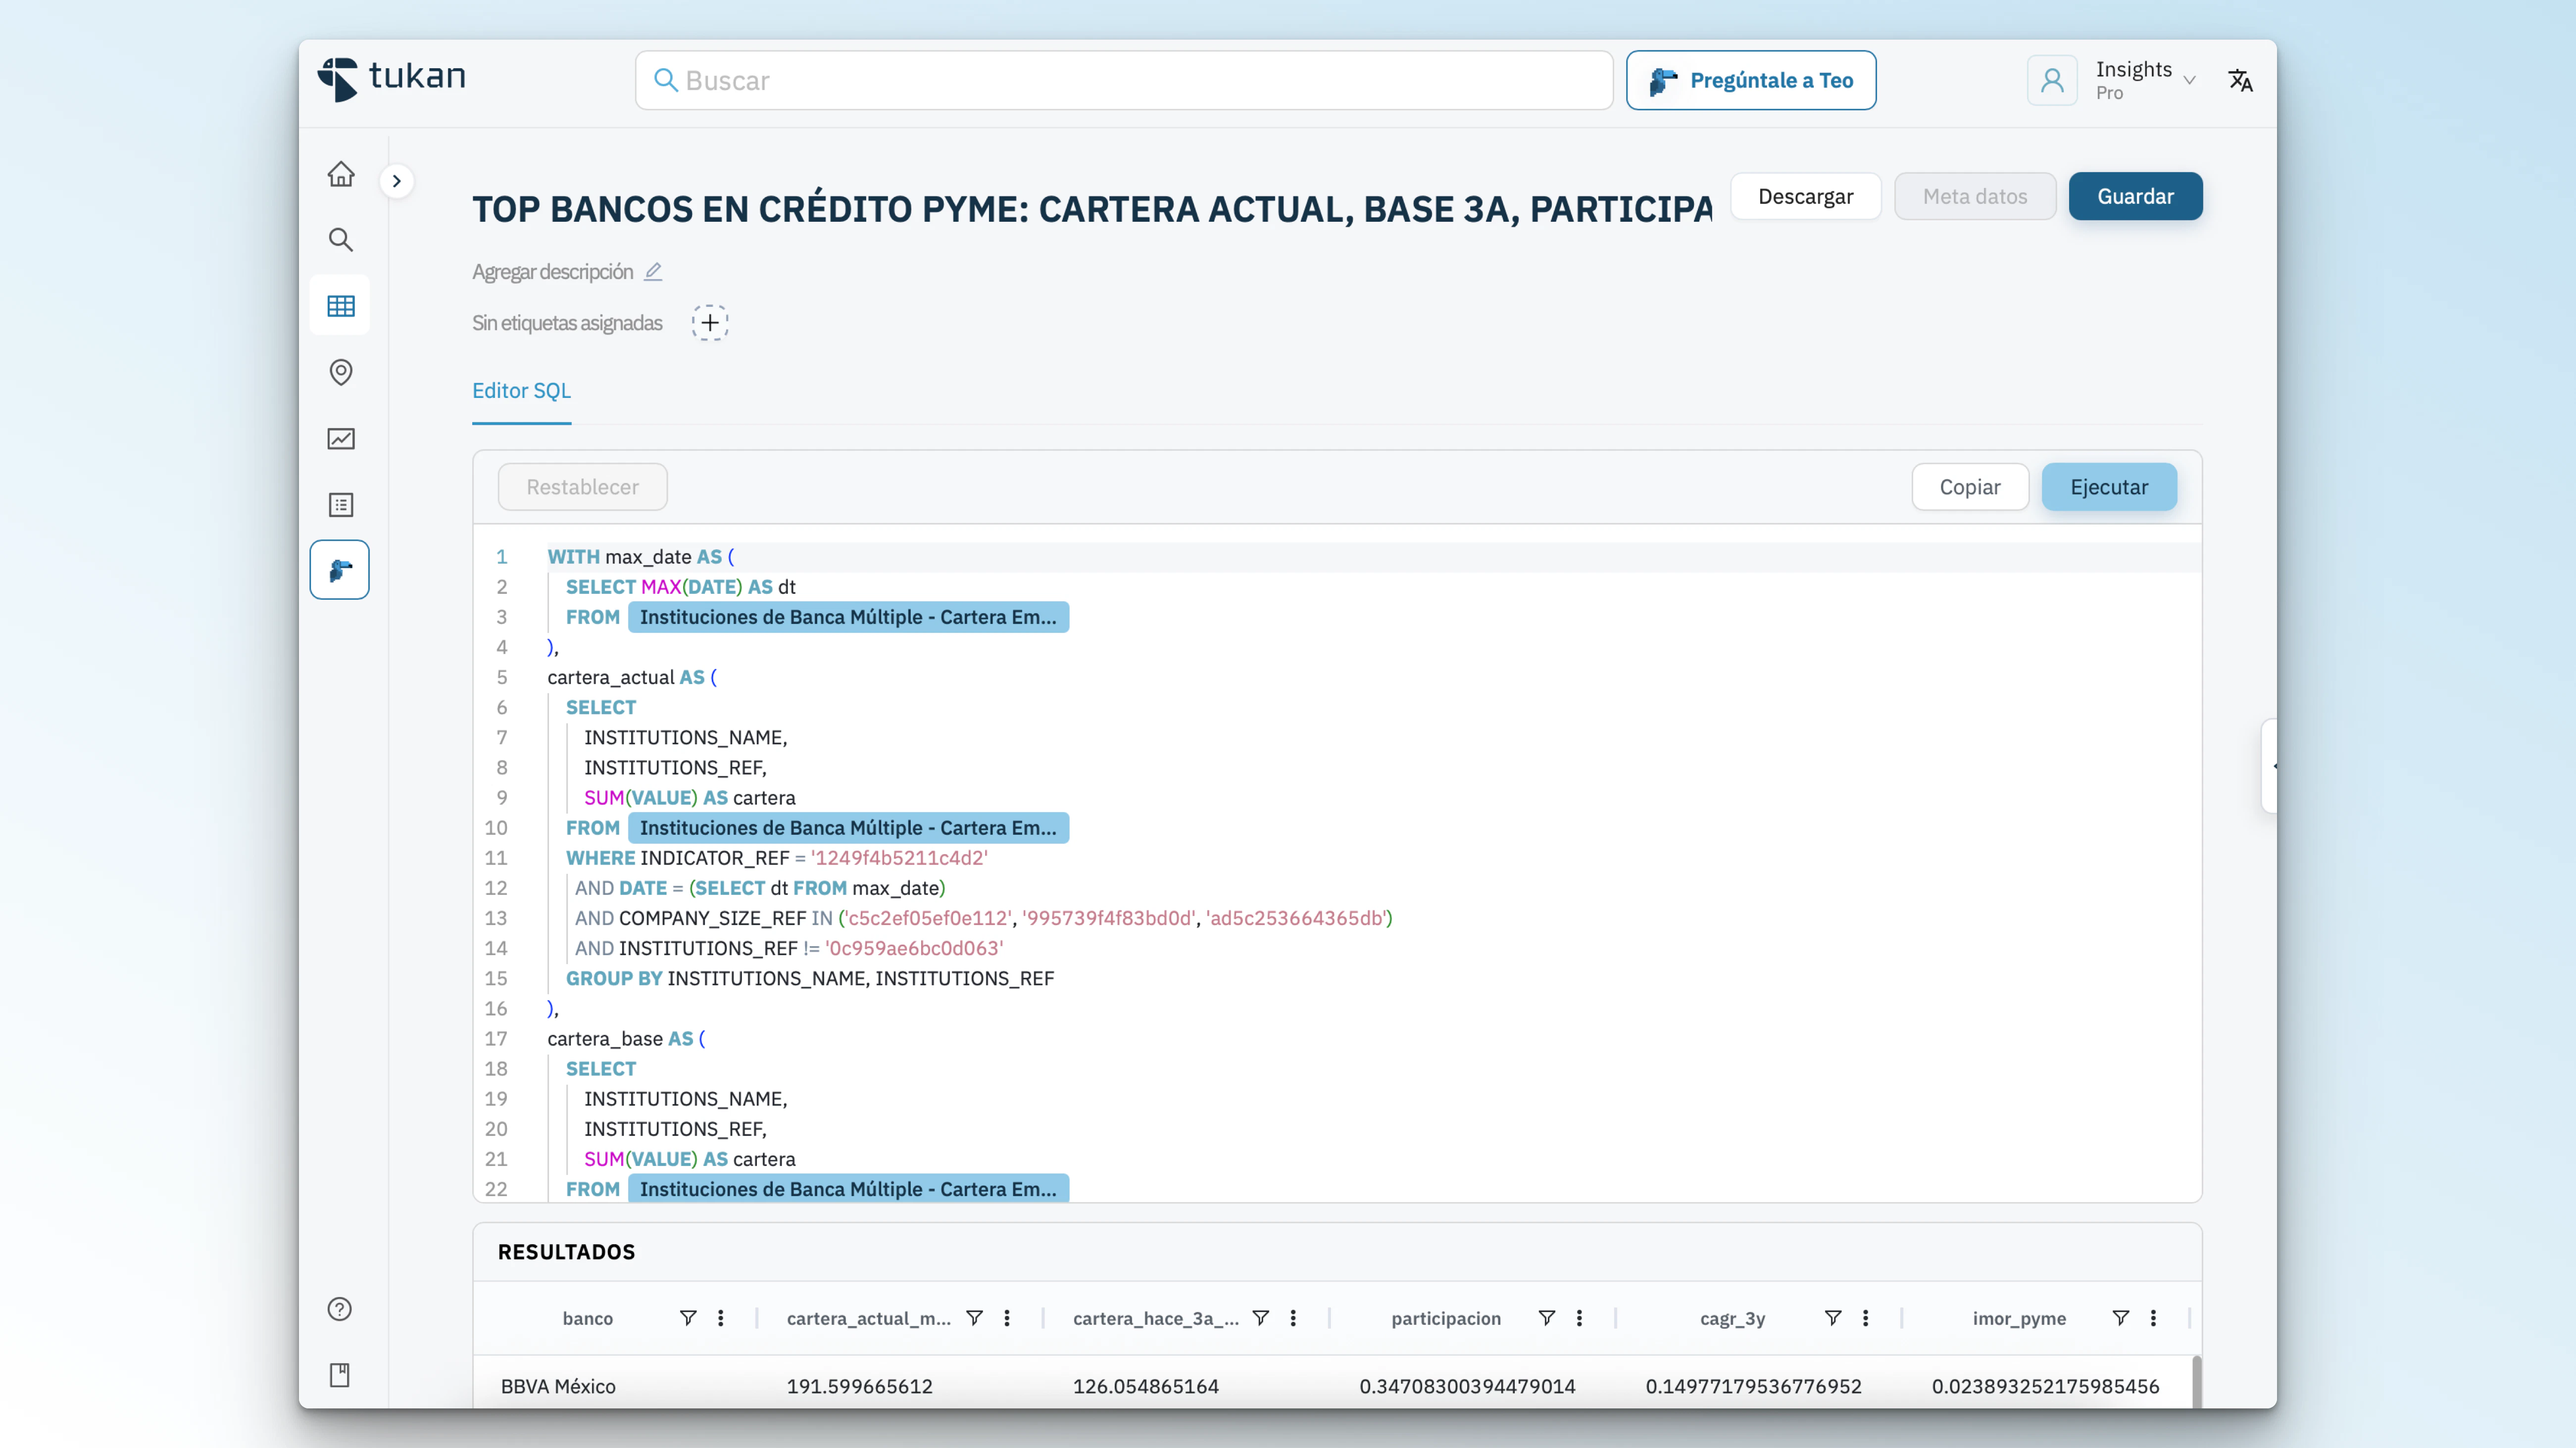This screenshot has width=2576, height=1448.
Task: Expand the collapsed right side panel handle
Action: tap(2270, 766)
